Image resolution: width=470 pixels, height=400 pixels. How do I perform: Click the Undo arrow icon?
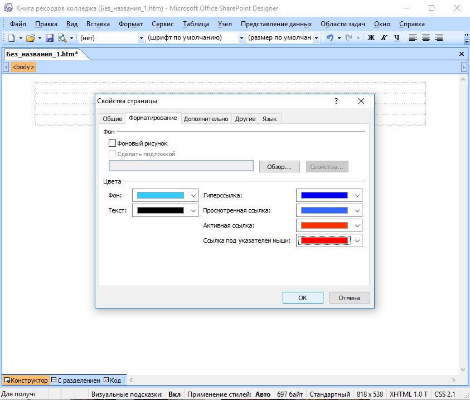330,38
